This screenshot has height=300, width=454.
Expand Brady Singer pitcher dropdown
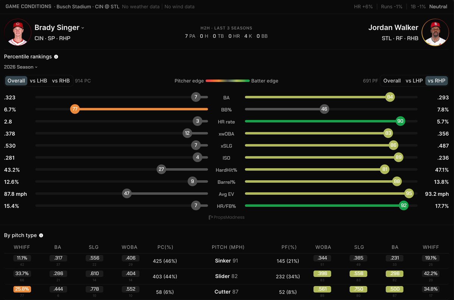click(83, 28)
